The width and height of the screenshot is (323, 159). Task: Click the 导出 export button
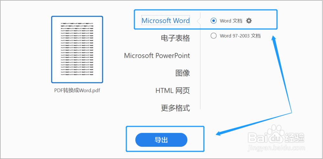pos(161,140)
